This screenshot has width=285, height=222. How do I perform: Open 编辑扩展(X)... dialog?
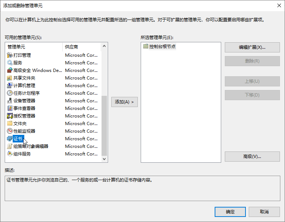coord(252,47)
